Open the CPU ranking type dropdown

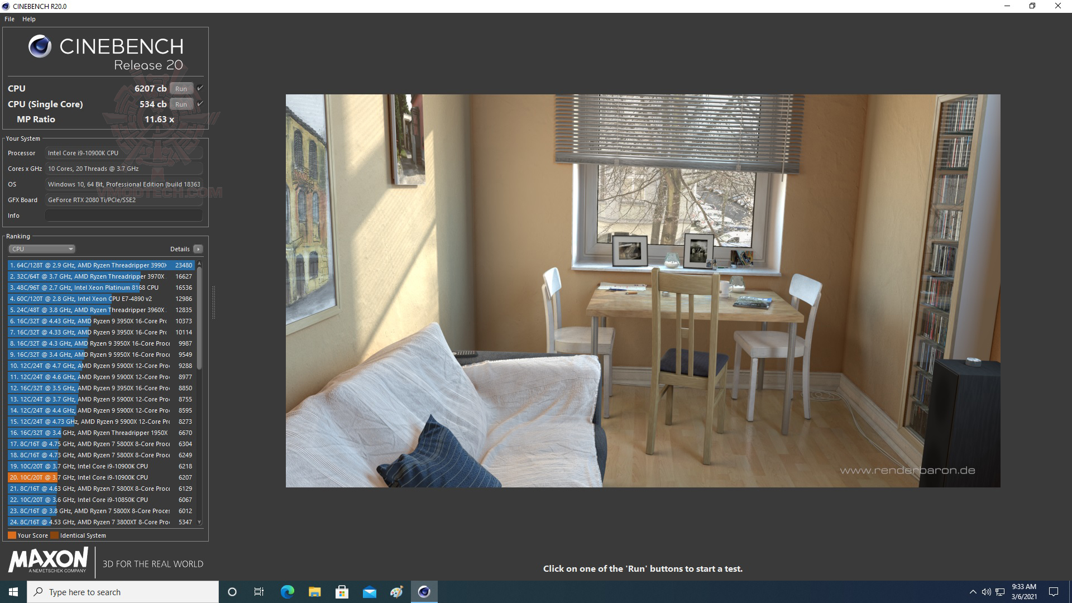[x=42, y=249]
